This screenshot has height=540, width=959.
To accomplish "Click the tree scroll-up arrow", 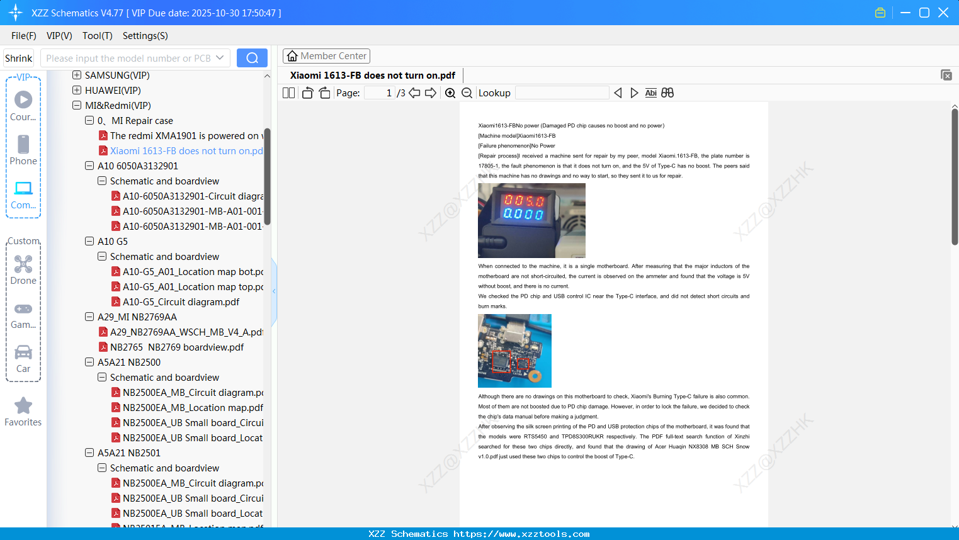I will [267, 76].
